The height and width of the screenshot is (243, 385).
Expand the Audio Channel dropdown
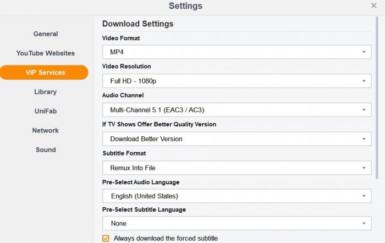point(237,110)
